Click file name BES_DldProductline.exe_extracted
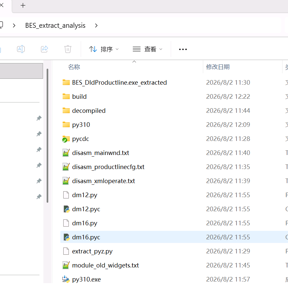 pyautogui.click(x=119, y=82)
